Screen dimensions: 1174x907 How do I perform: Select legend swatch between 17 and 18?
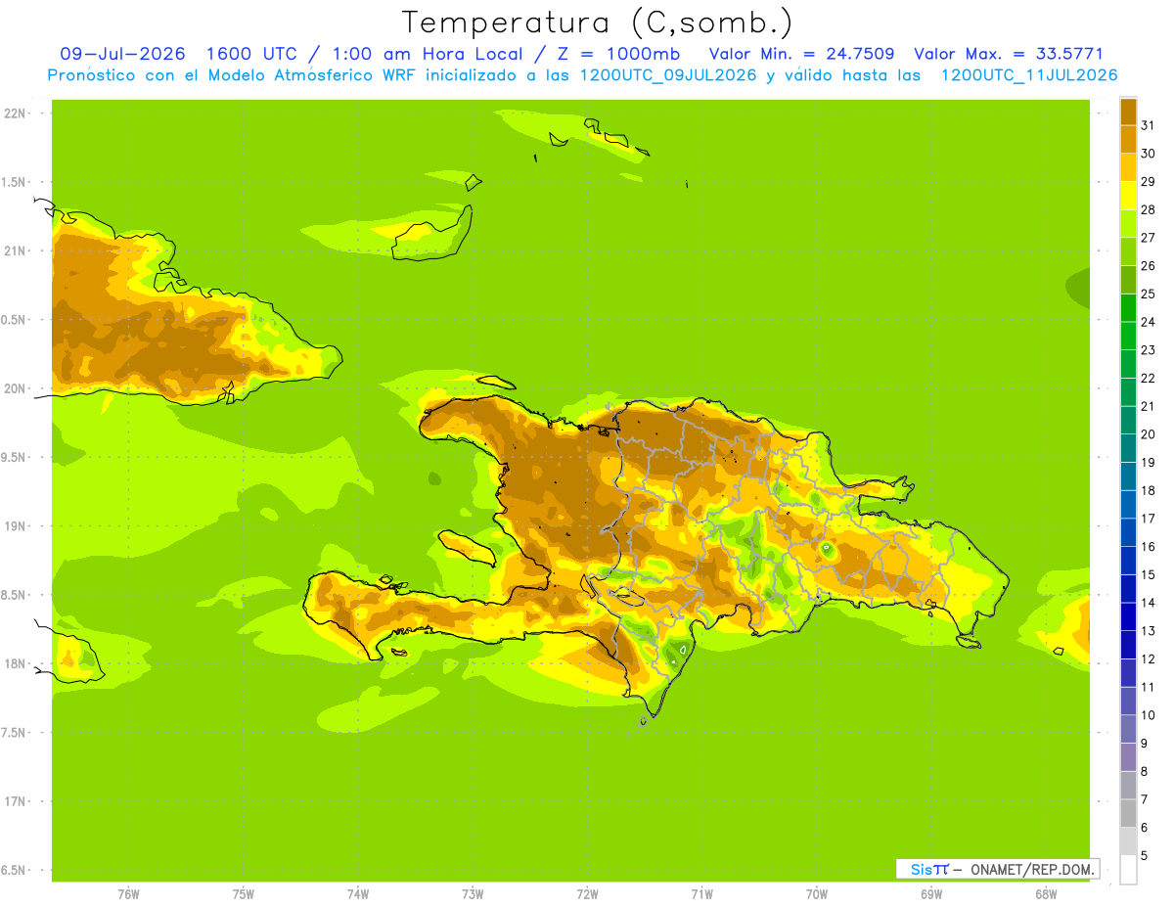pos(1128,504)
